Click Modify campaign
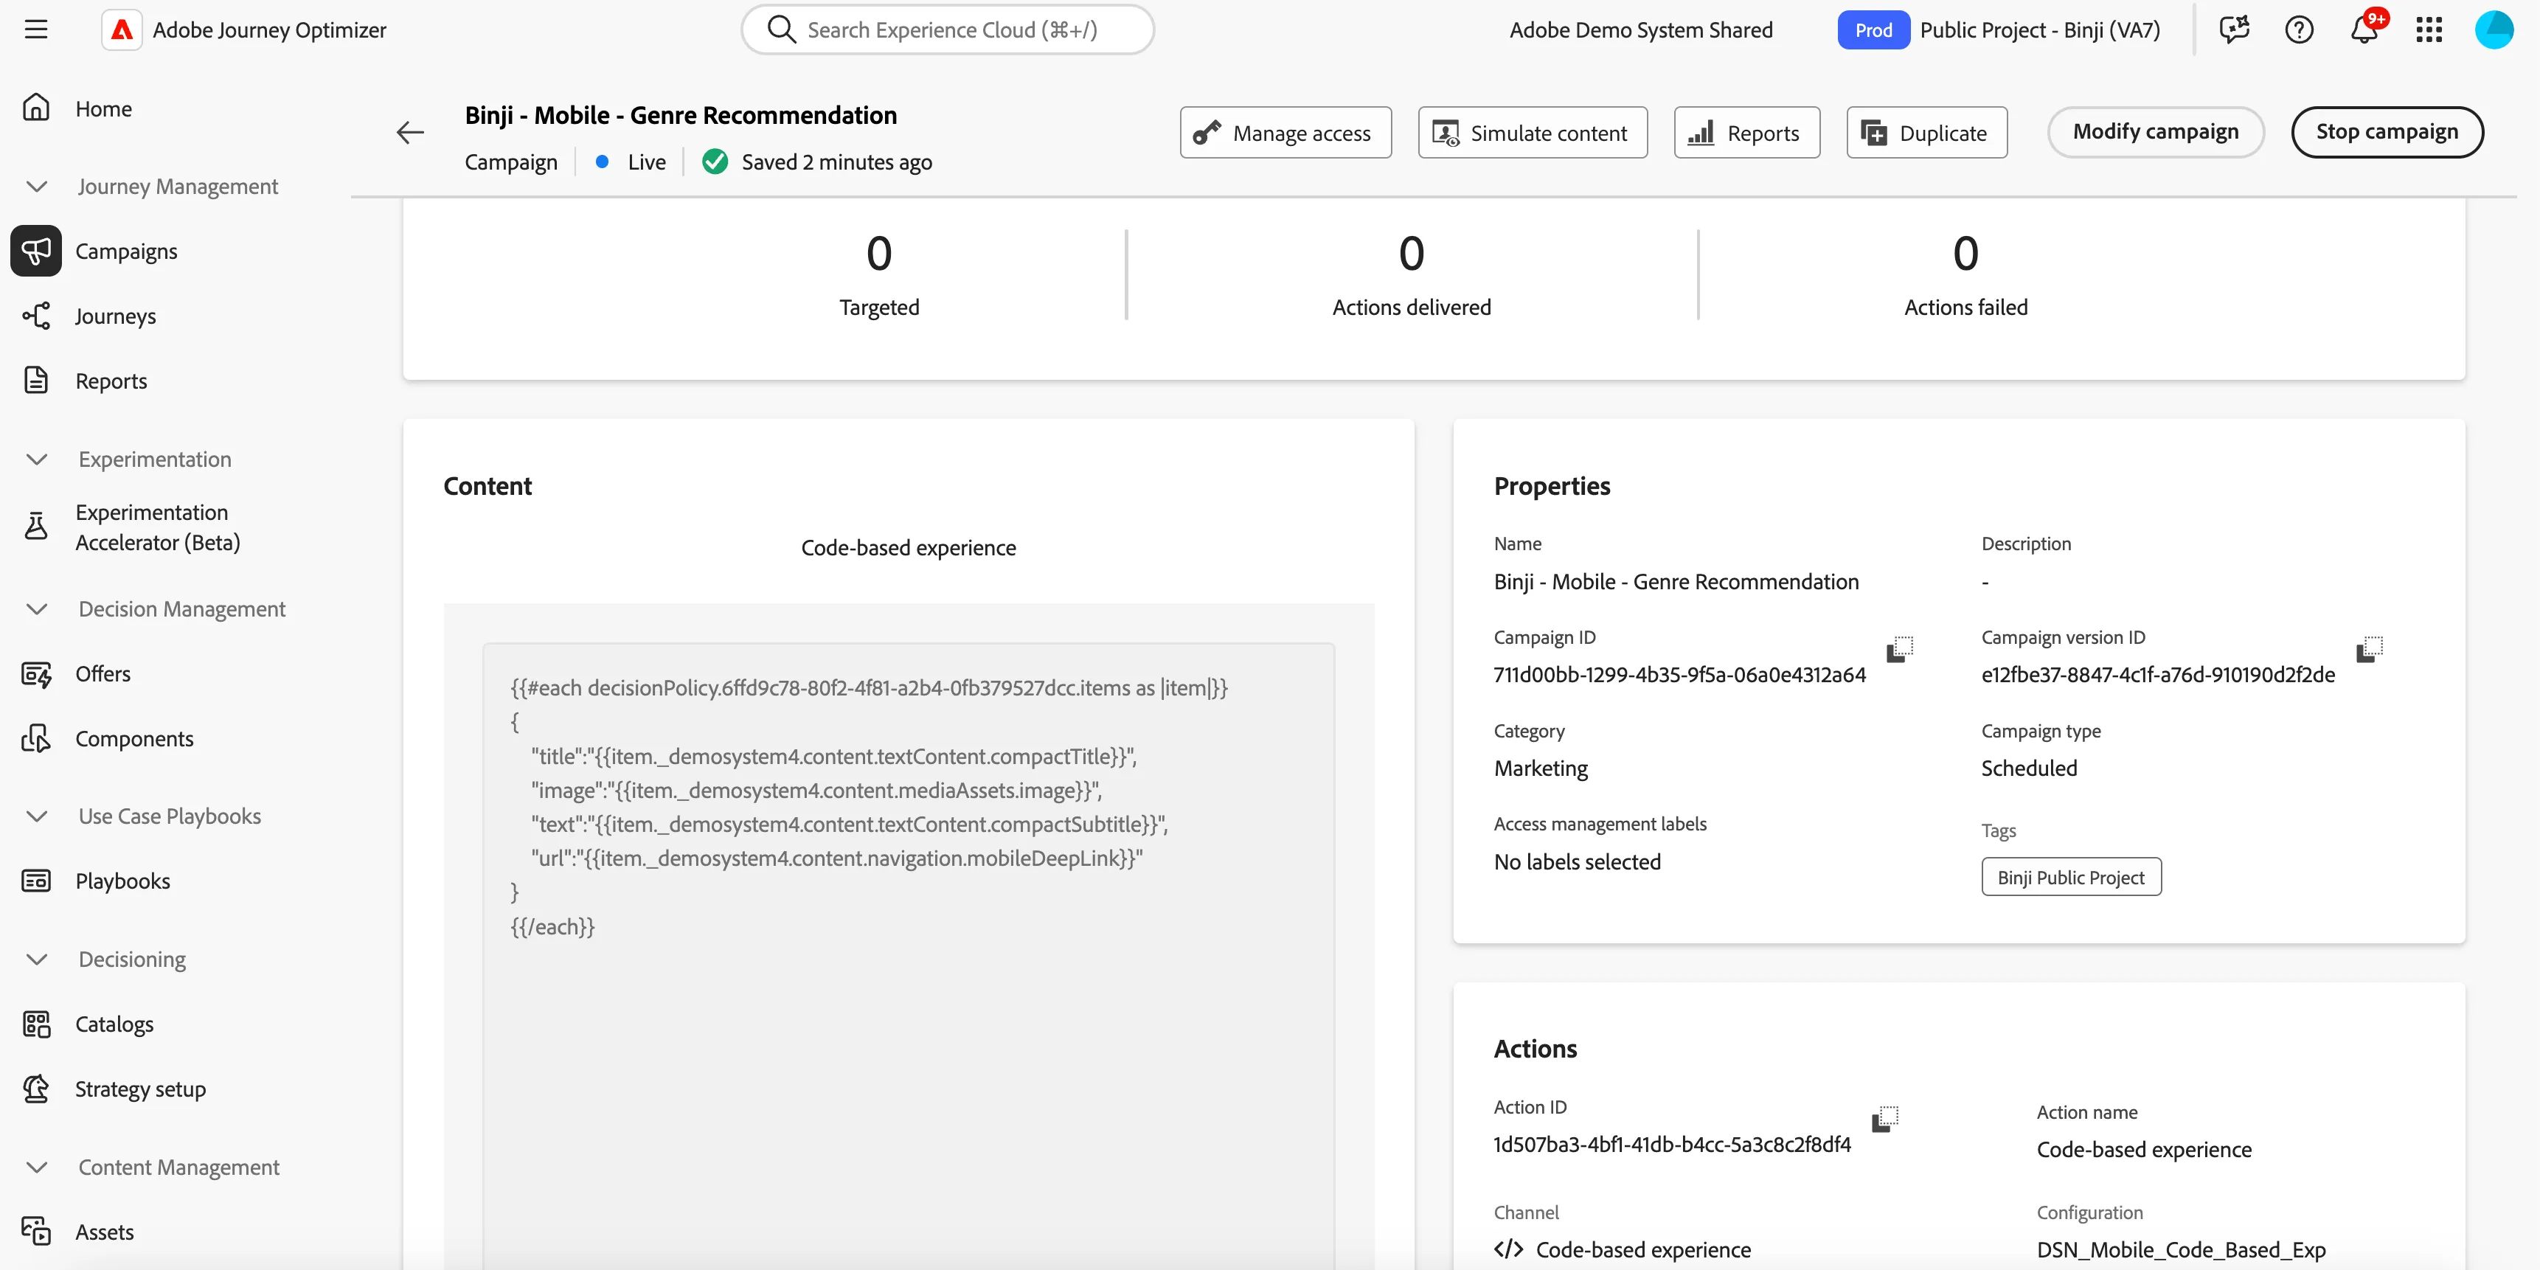Viewport: 2540px width, 1270px height. 2156,132
